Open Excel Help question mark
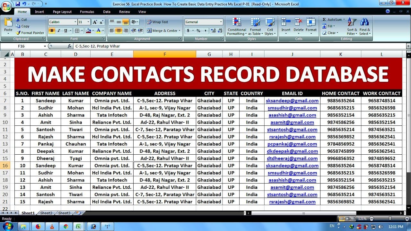The width and height of the screenshot is (411, 231). [x=388, y=11]
